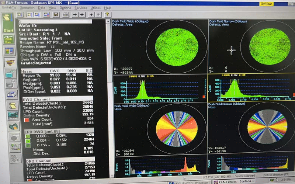Click the green robot handler sidebar icon
The image size is (295, 184).
click(x=14, y=126)
